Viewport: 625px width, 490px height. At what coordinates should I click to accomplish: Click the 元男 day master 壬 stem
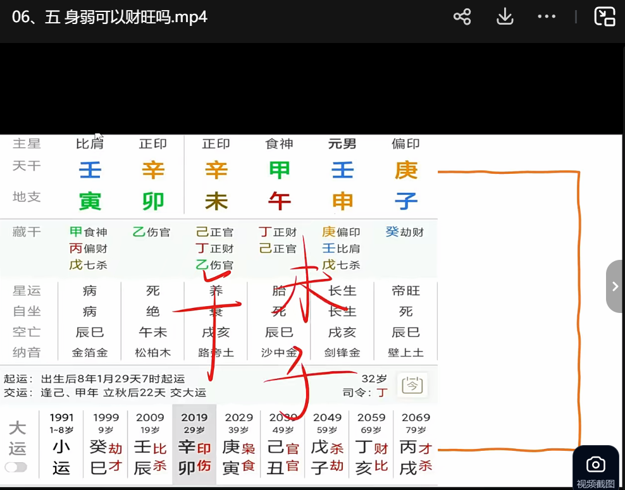(x=342, y=170)
